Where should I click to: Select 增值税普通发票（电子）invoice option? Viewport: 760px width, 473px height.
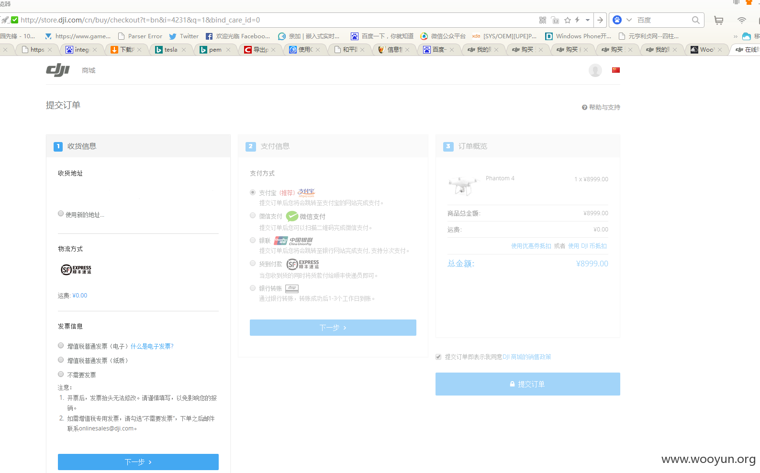pyautogui.click(x=61, y=345)
